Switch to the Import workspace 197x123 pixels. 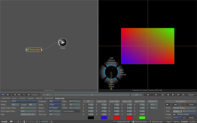[x=169, y=121]
